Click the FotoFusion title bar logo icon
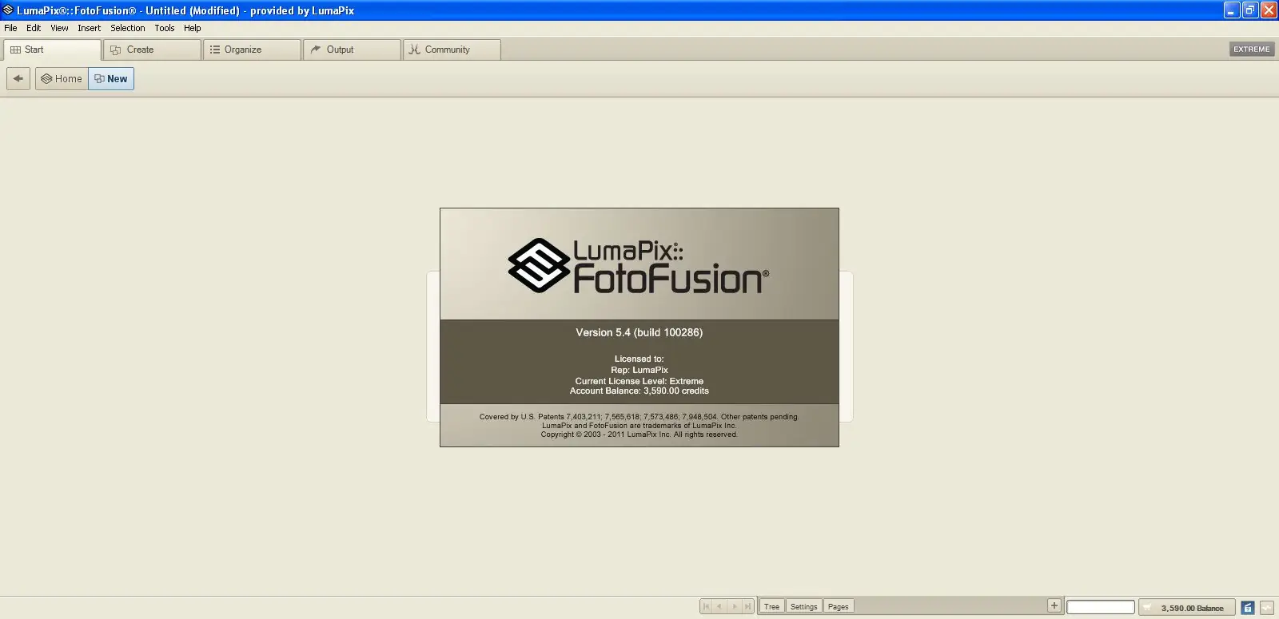This screenshot has height=619, width=1279. point(8,10)
